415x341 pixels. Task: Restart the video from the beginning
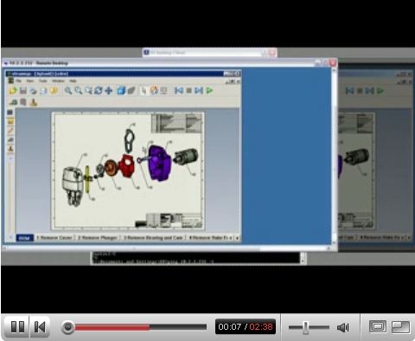point(40,327)
